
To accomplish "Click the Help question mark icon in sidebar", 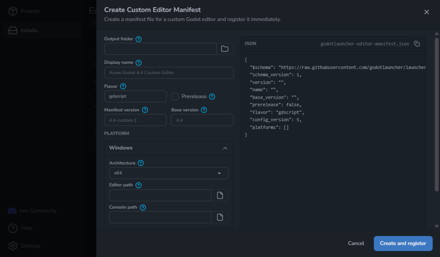I will 12,228.
